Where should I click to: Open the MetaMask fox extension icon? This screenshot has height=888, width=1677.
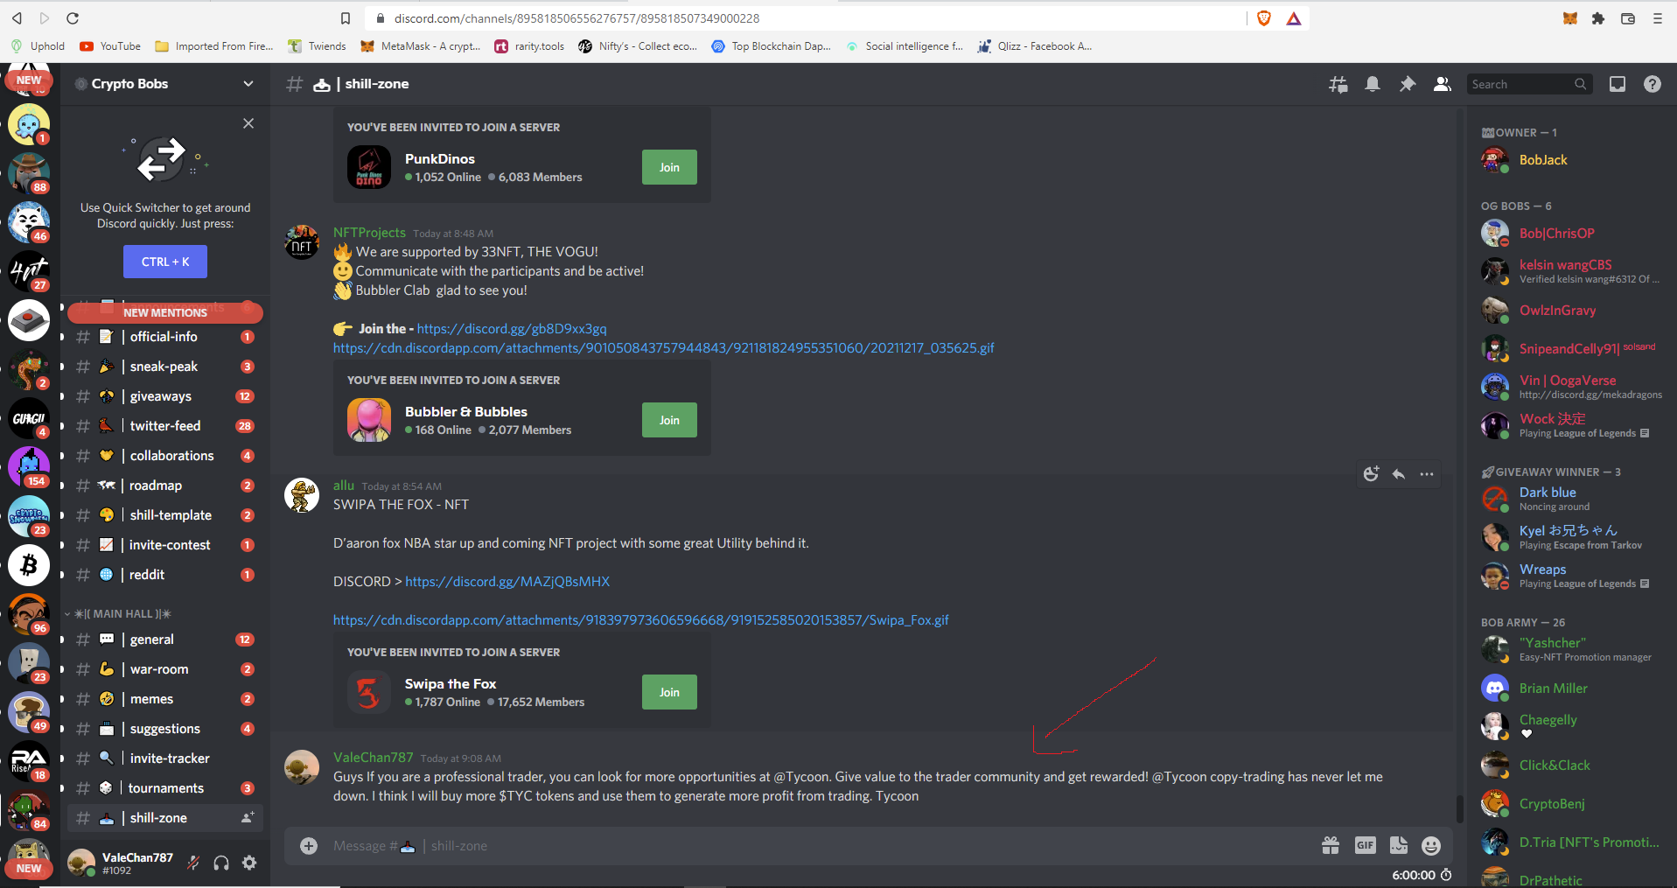pyautogui.click(x=1570, y=18)
